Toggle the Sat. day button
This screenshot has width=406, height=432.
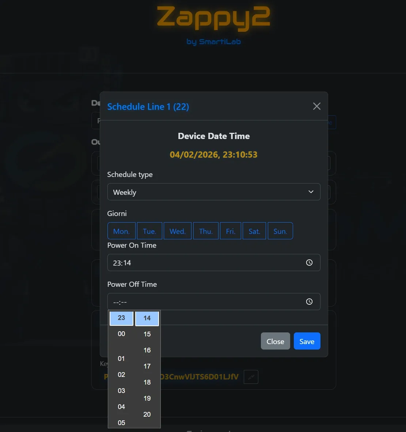click(x=254, y=231)
